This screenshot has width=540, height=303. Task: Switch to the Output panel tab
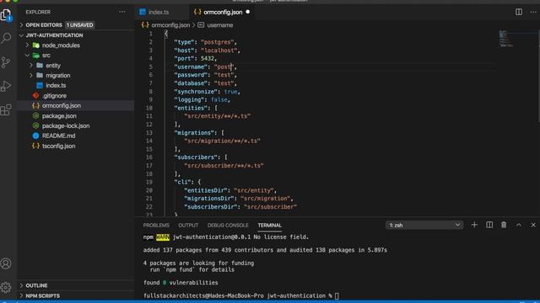pyautogui.click(x=188, y=226)
